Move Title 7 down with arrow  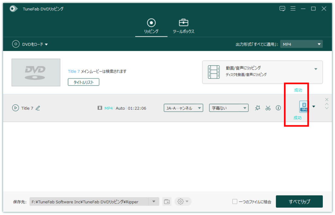(327, 108)
